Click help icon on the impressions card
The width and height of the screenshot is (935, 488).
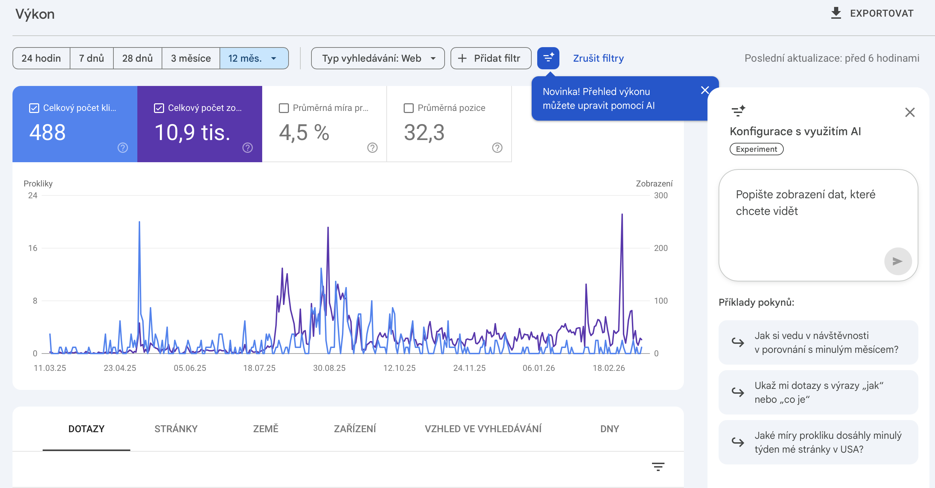click(248, 148)
